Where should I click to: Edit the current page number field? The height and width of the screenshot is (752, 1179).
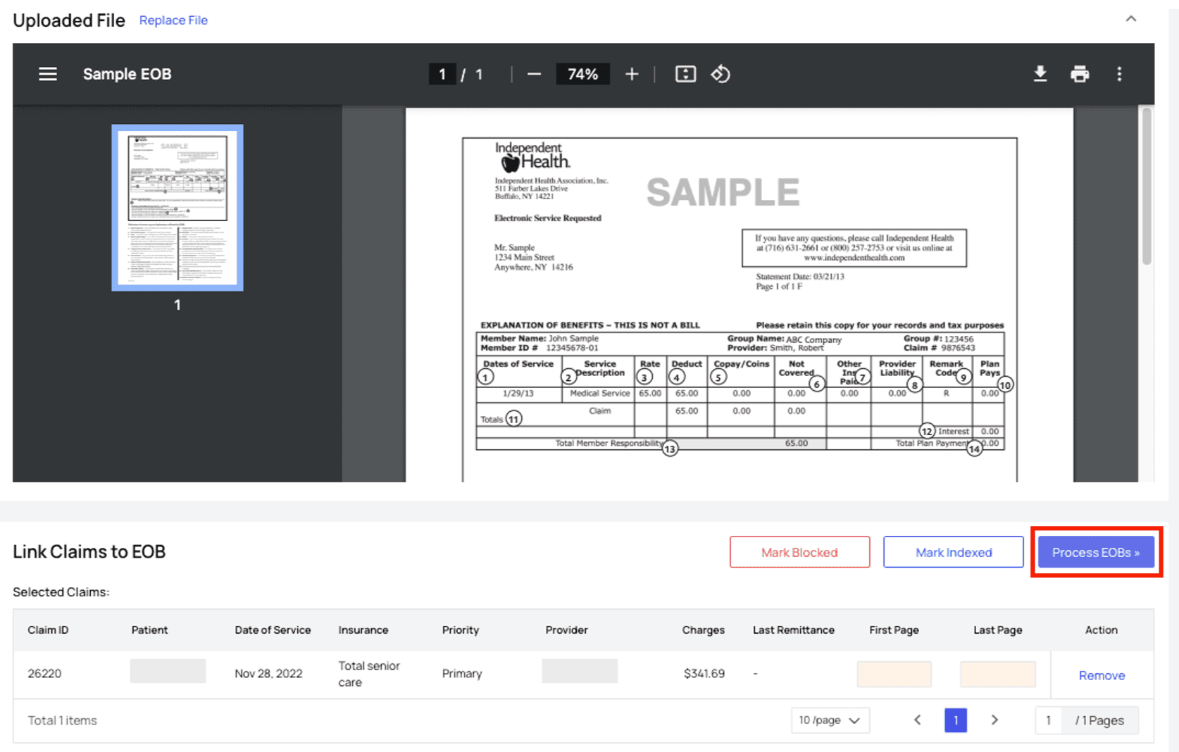click(442, 74)
